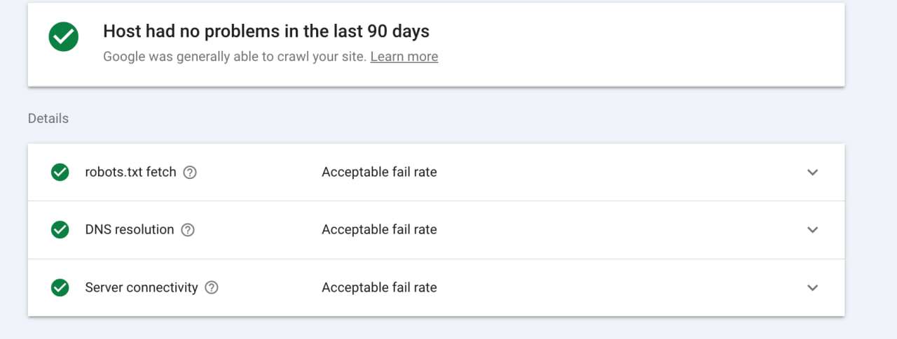Click the 'Google was generally able to crawl' text
The height and width of the screenshot is (339, 897).
coord(235,57)
